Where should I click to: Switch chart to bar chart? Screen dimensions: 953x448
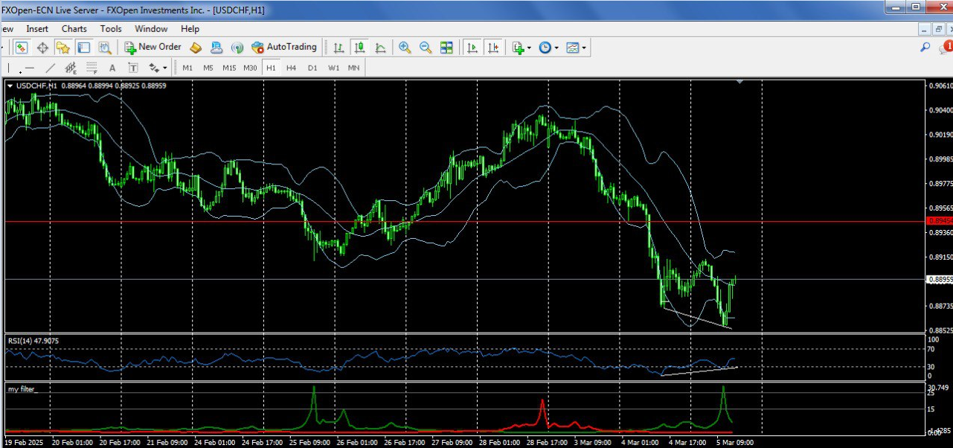click(338, 48)
